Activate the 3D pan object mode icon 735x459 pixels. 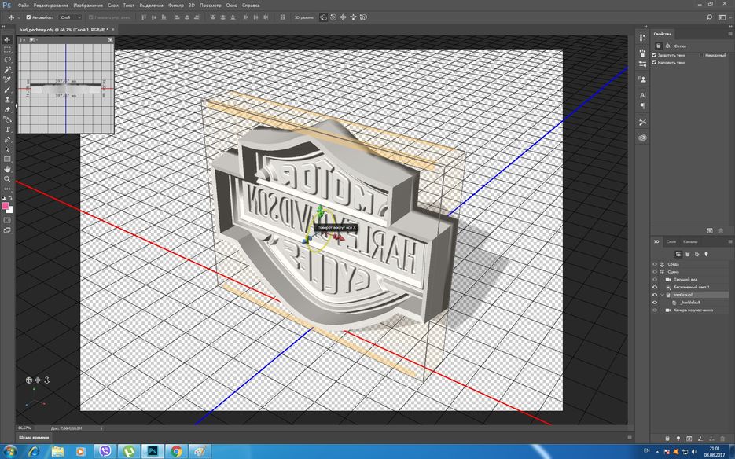click(343, 17)
